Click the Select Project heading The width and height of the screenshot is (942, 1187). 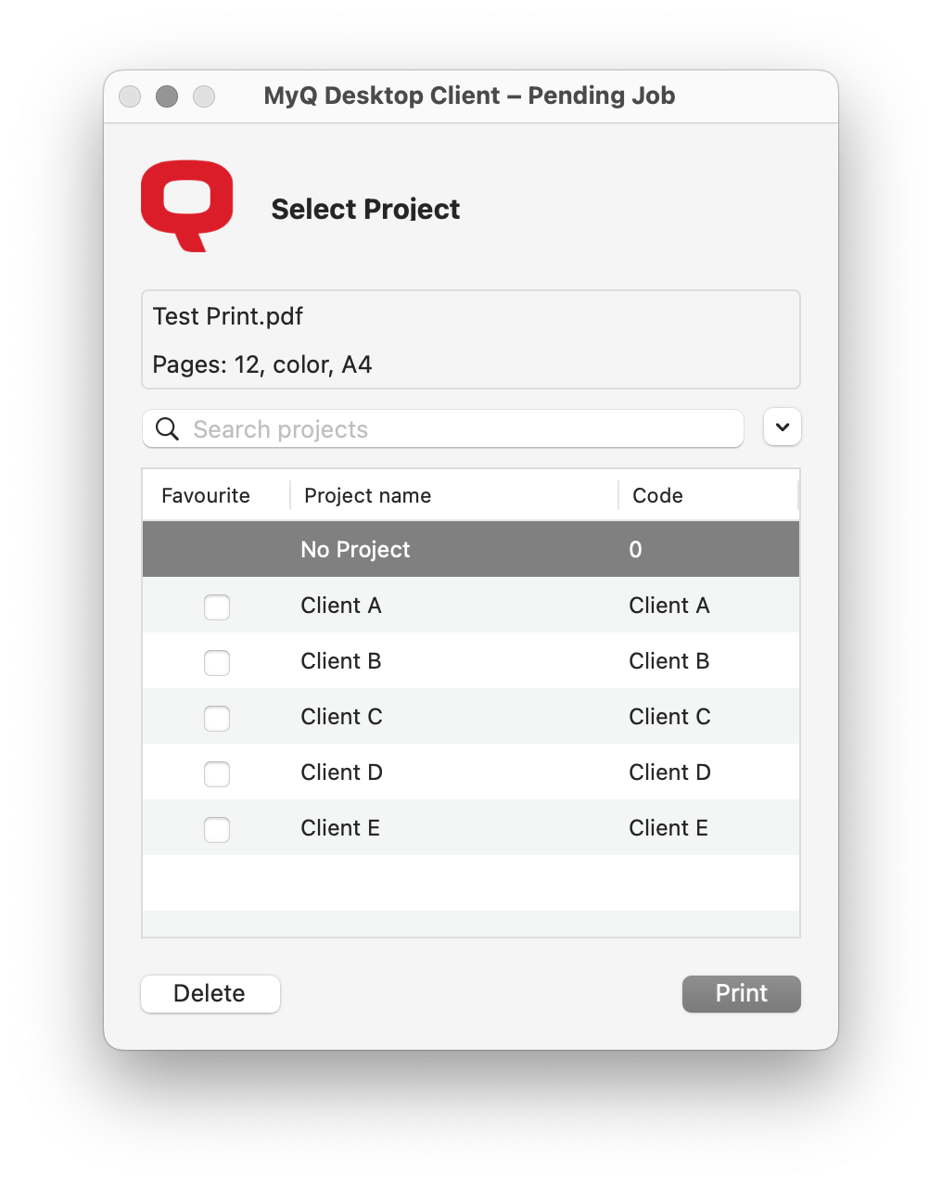365,210
